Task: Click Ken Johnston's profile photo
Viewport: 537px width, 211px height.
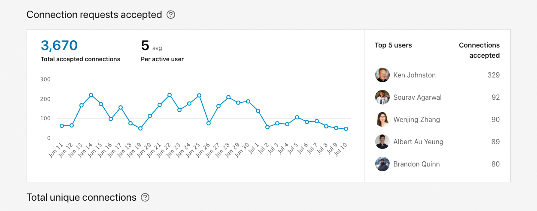Action: click(382, 75)
